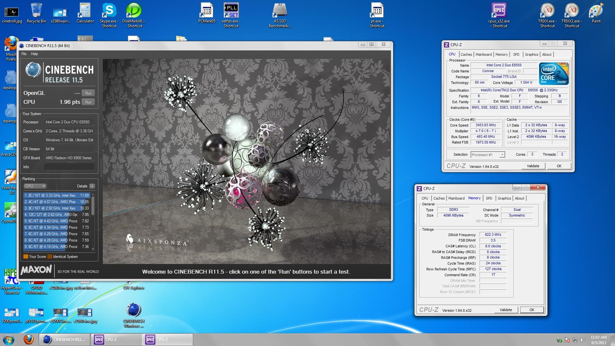Image resolution: width=615 pixels, height=346 pixels.
Task: Click OK in the upper CPU-Z window
Action: point(559,166)
